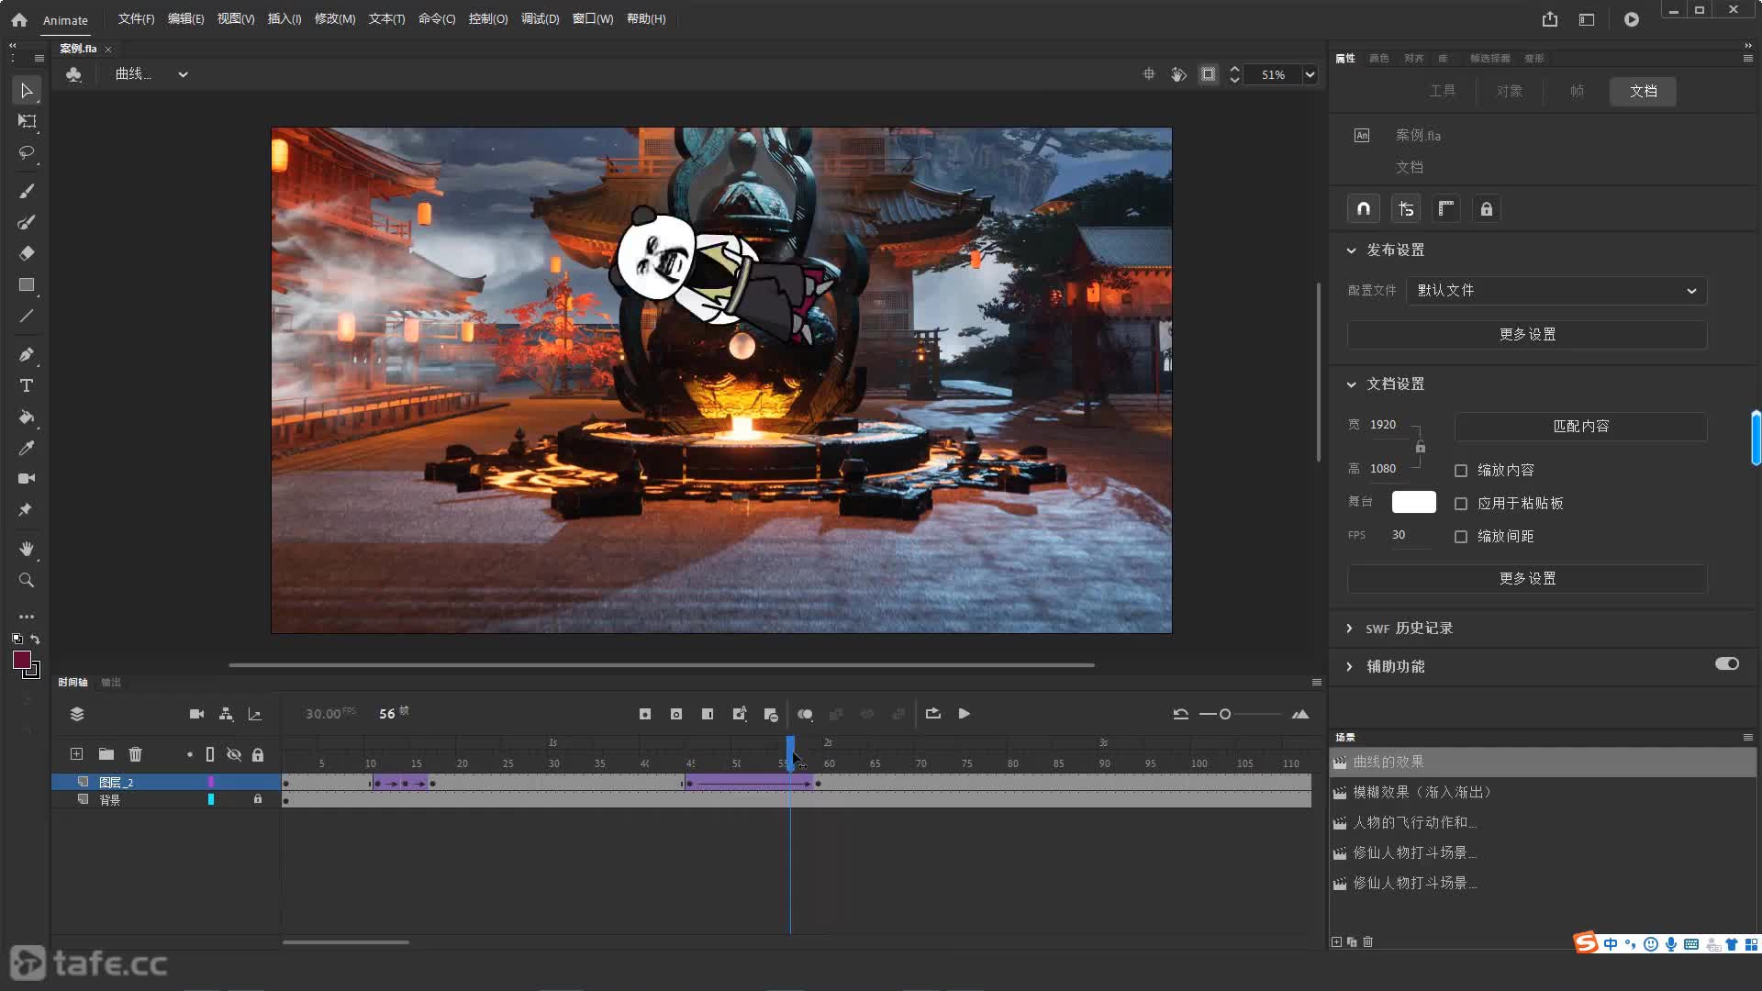Open the more tools ellipsis
Viewport: 1762px width, 991px height.
(x=27, y=617)
